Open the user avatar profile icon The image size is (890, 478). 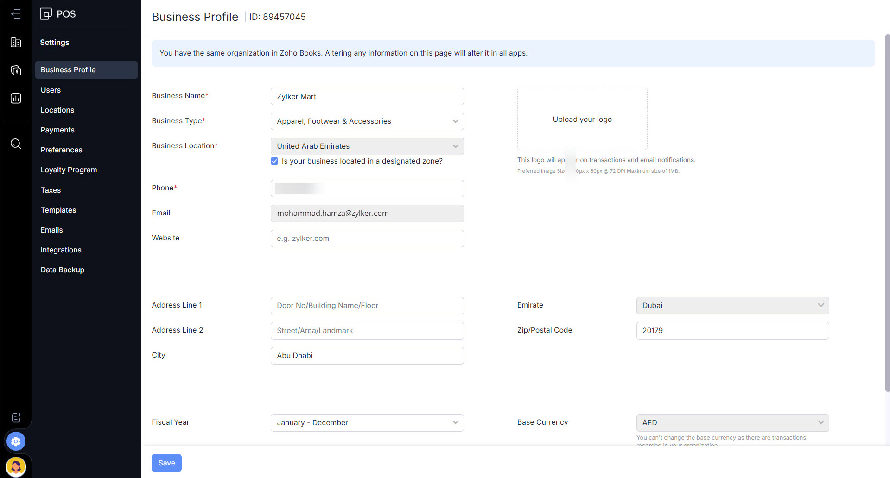(x=16, y=466)
